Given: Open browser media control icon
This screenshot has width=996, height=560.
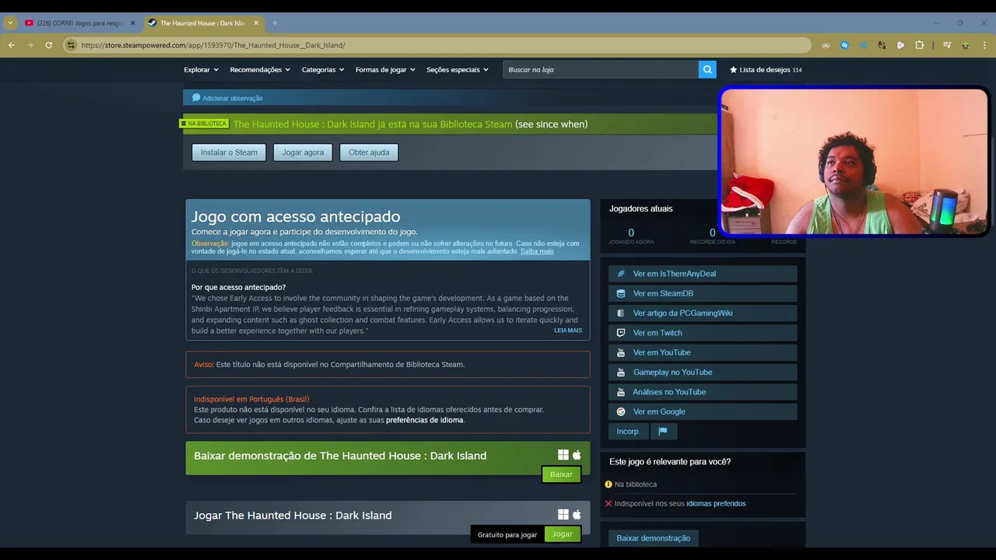Looking at the screenshot, I should coord(947,45).
